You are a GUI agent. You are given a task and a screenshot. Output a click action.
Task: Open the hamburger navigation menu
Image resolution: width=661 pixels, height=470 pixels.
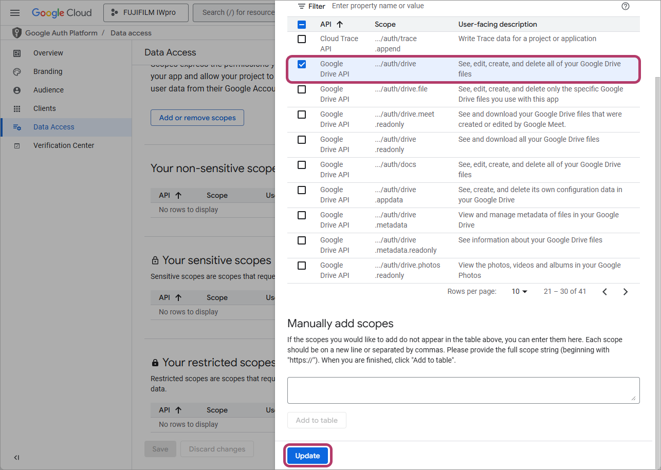tap(15, 13)
